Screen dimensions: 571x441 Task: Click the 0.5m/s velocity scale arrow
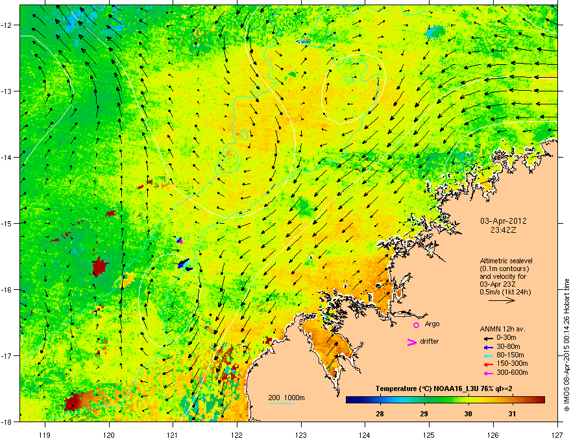click(x=502, y=300)
